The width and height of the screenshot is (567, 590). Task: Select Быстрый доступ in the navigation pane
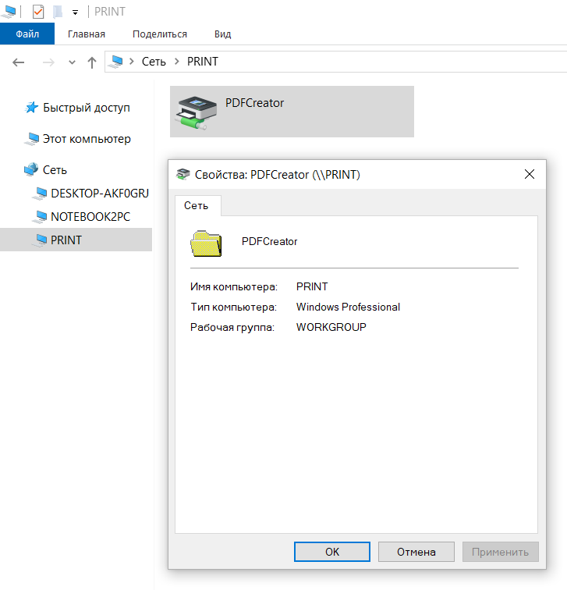tap(86, 108)
